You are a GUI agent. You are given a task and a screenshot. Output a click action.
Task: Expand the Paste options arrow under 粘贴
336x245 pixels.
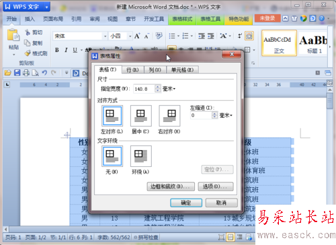coord(13,55)
